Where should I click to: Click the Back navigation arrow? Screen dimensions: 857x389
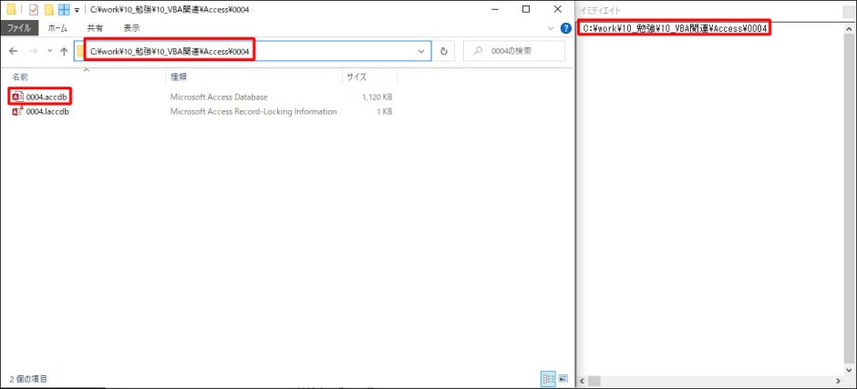pos(13,52)
